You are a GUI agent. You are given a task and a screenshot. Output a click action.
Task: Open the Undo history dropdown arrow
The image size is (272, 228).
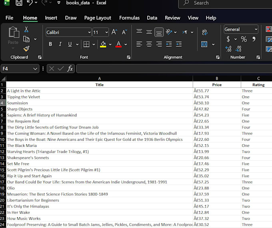click(x=36, y=3)
